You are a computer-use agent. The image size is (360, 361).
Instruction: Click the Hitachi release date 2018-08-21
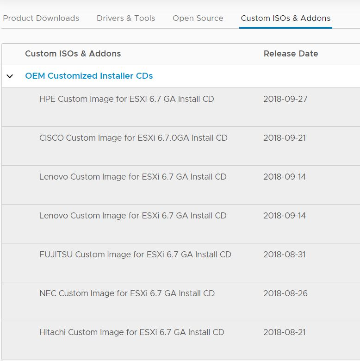(285, 332)
